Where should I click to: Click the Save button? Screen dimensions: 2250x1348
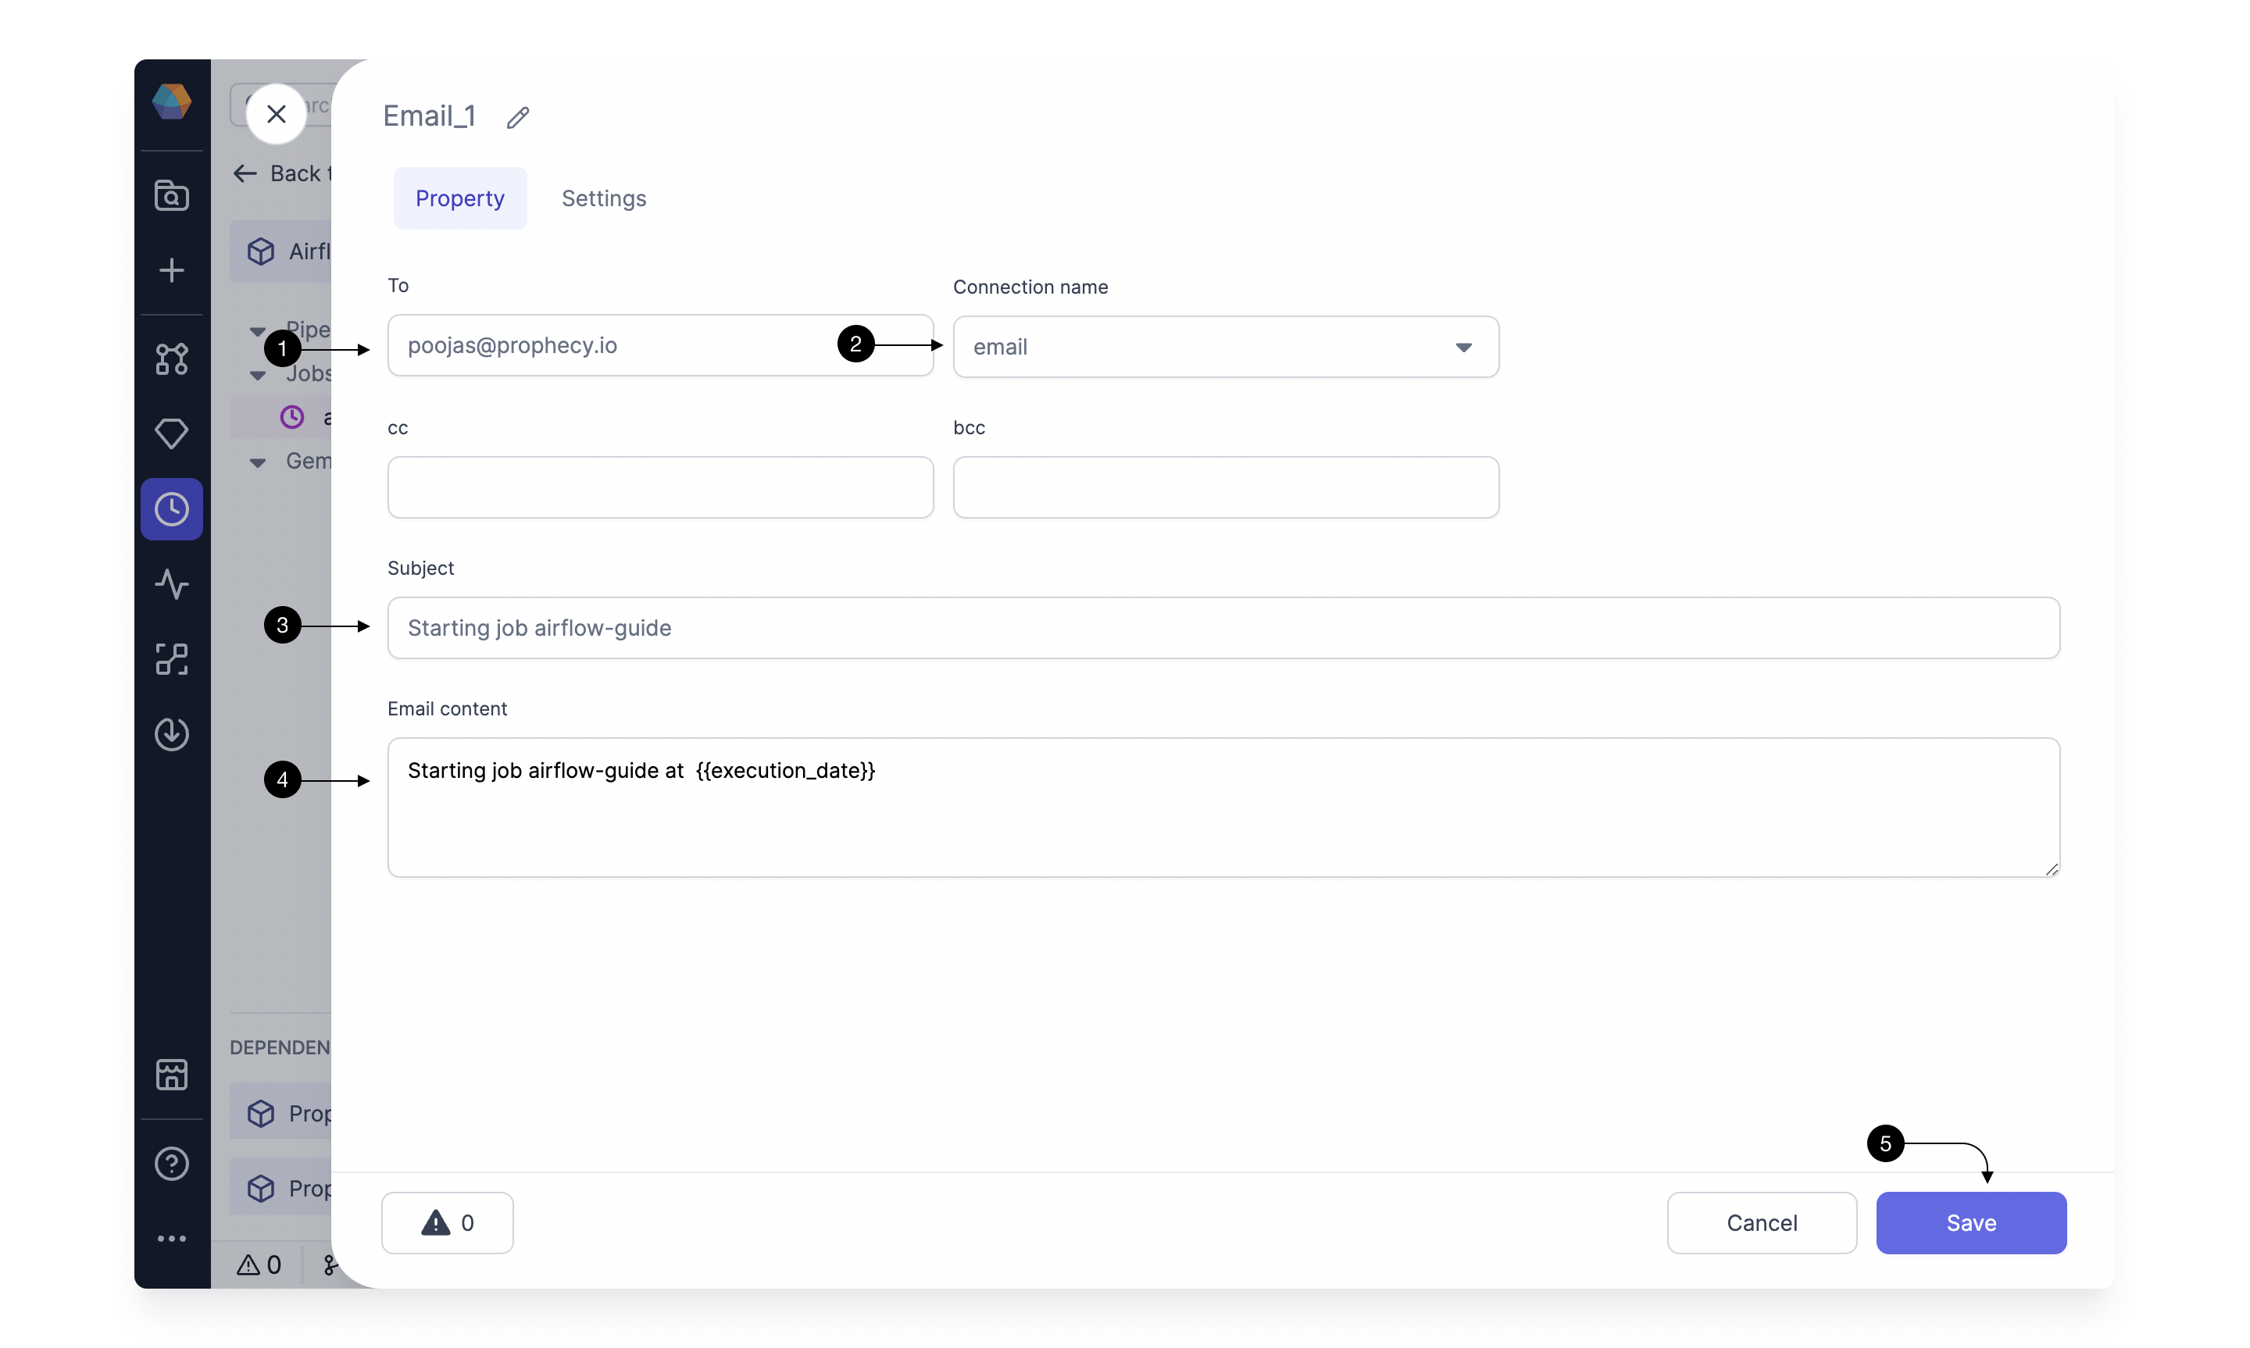pyautogui.click(x=1971, y=1222)
